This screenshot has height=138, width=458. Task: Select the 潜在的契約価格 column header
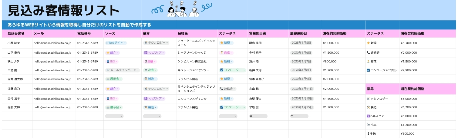point(335,33)
